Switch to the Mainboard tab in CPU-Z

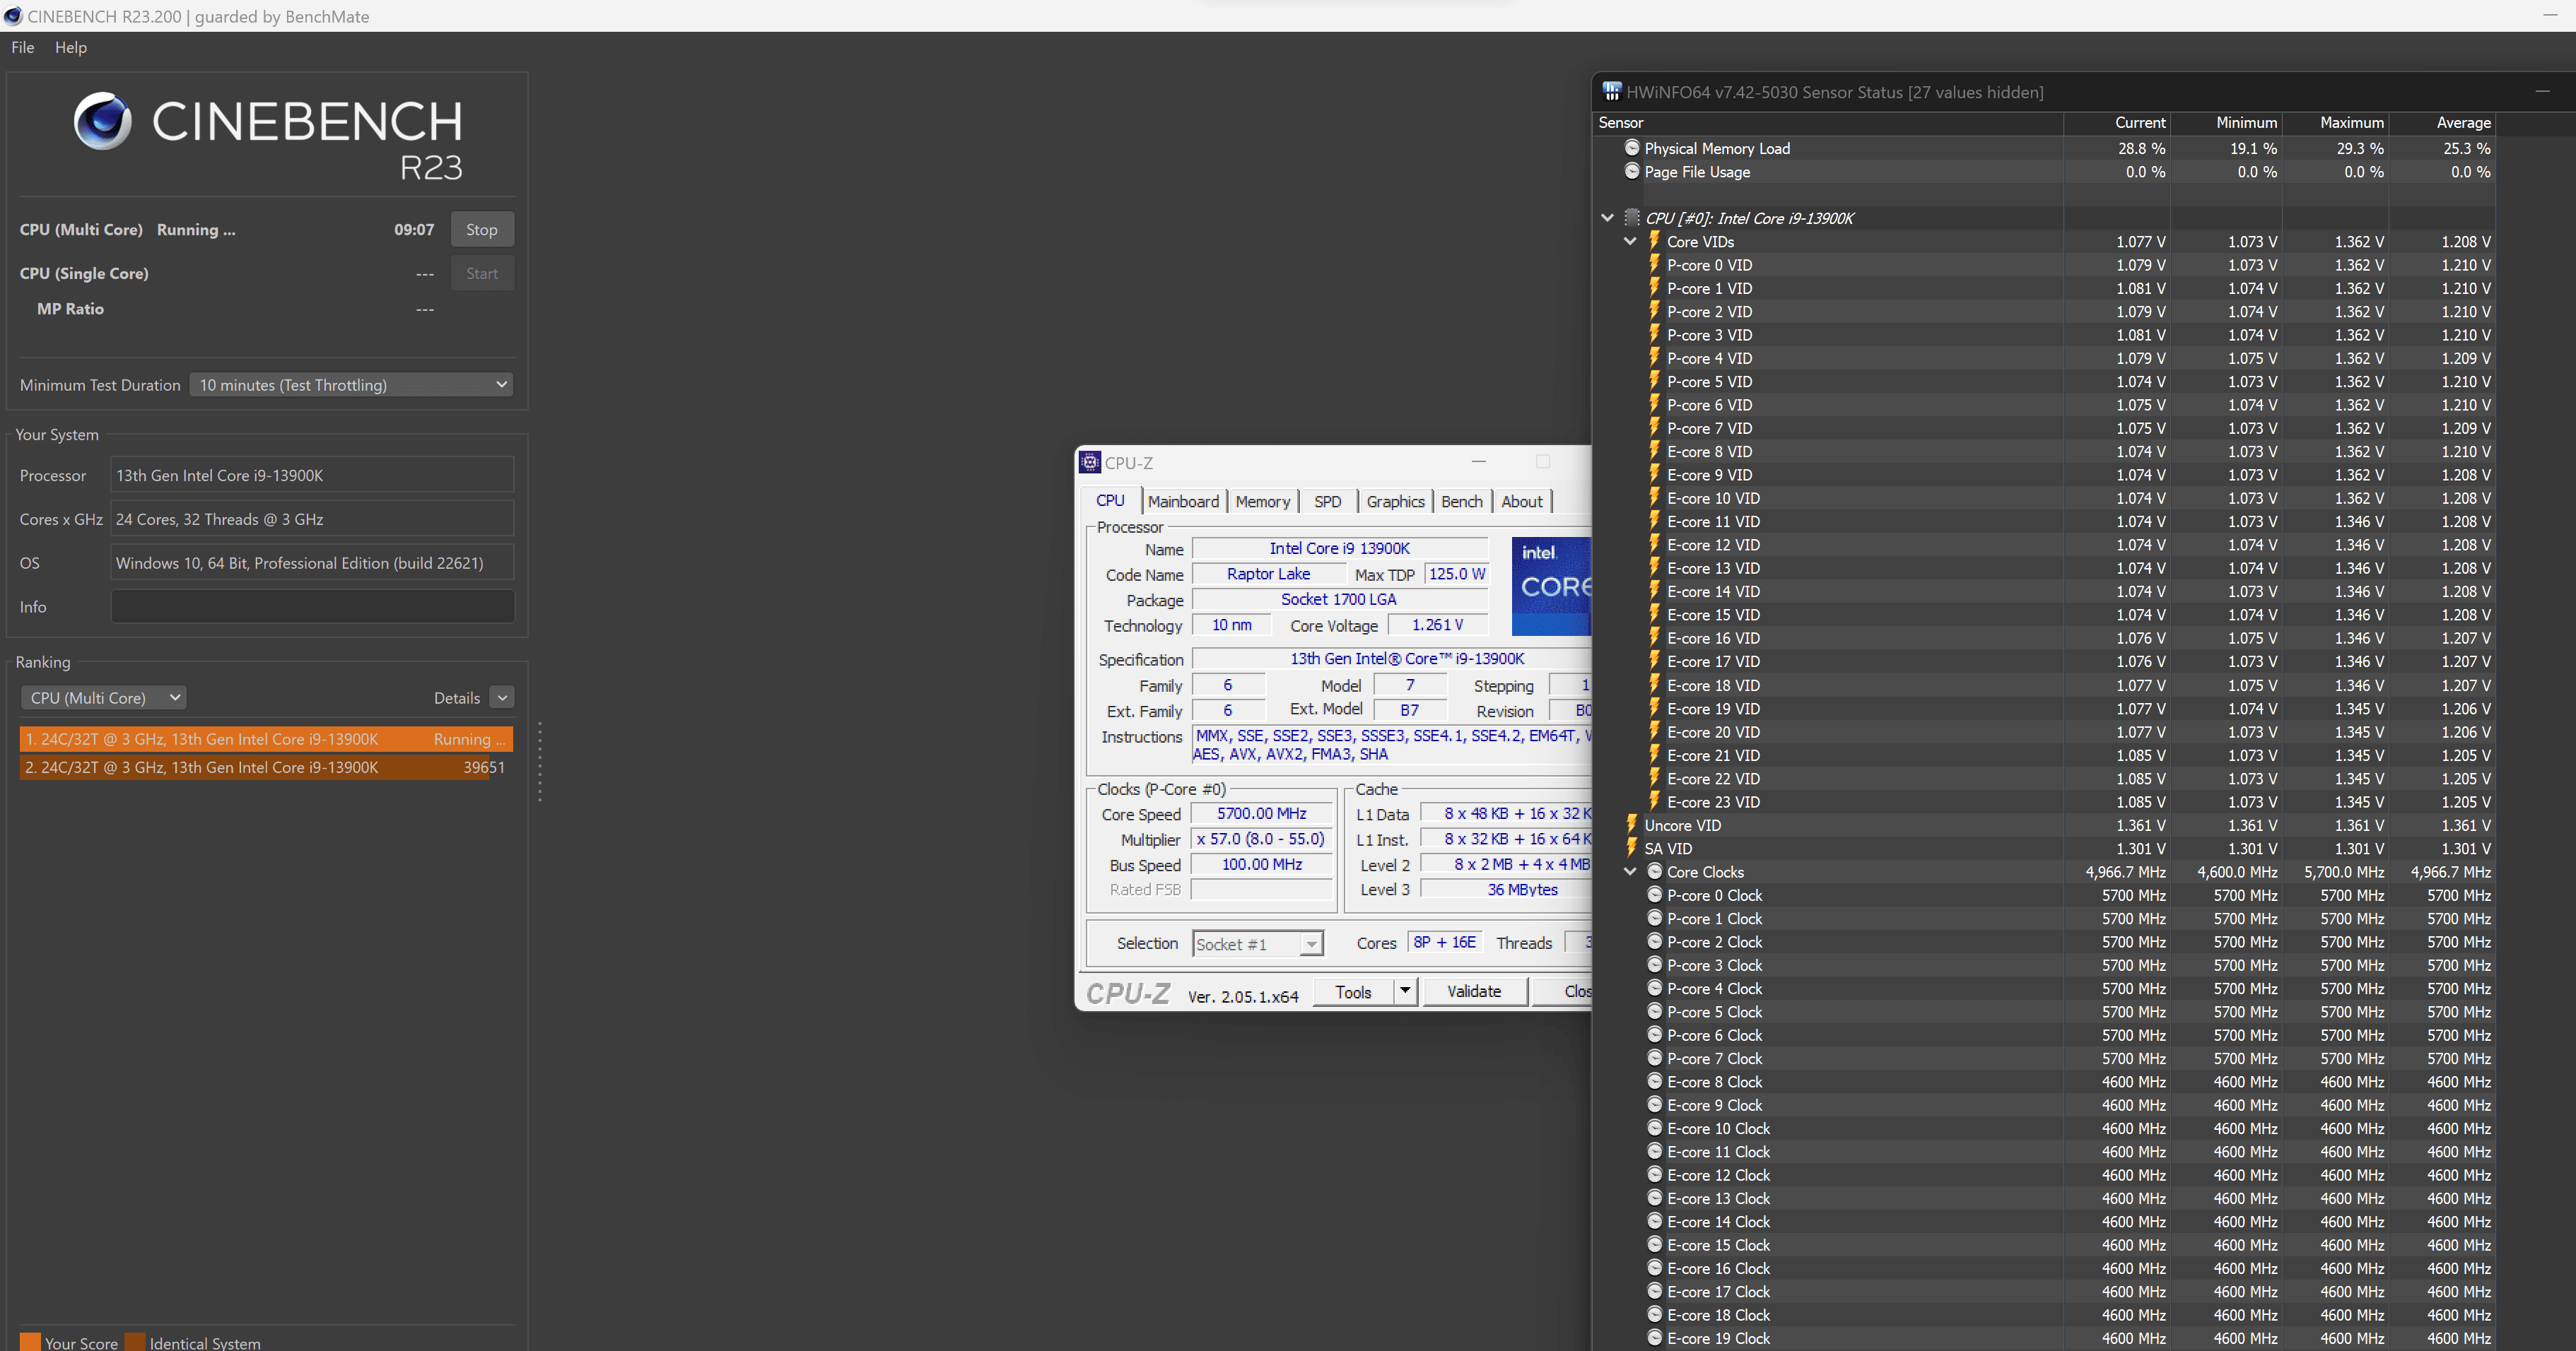[1183, 502]
